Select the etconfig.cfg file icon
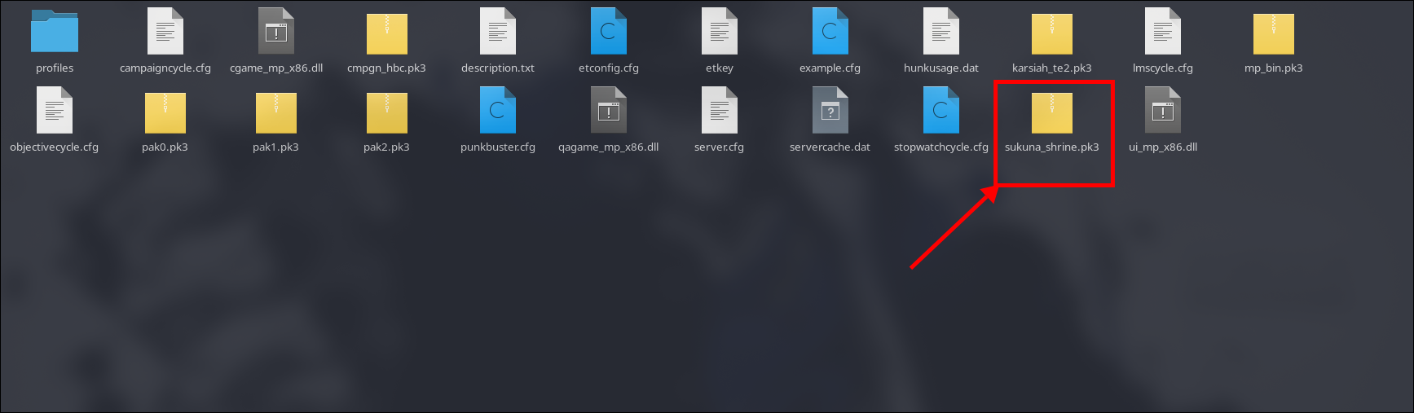The width and height of the screenshot is (1414, 413). pyautogui.click(x=609, y=32)
